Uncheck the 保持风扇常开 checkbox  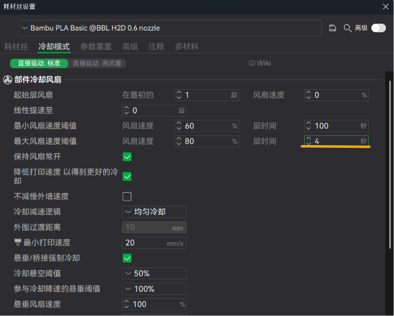click(127, 157)
